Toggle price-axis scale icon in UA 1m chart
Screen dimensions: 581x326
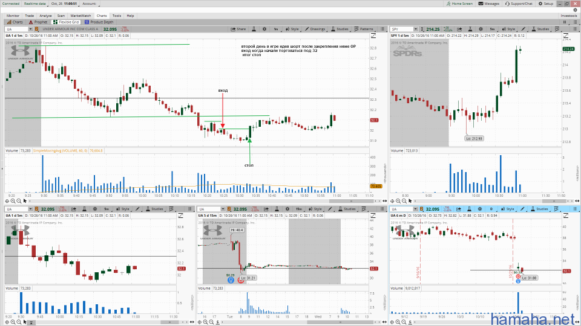click(373, 36)
